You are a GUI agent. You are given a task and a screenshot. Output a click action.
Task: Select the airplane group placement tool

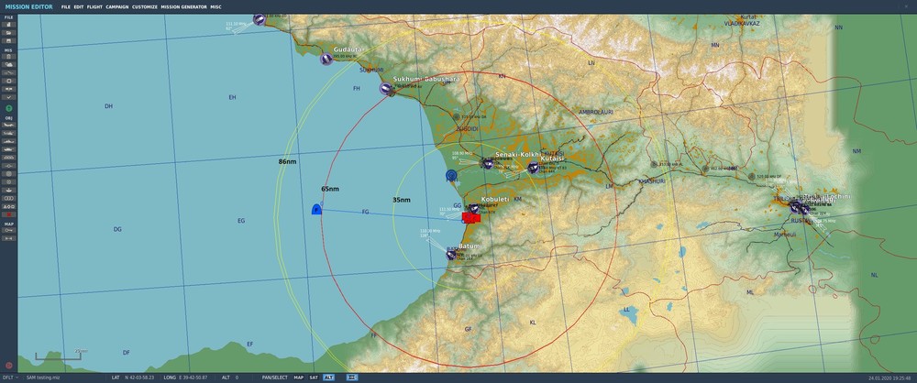tap(9, 126)
